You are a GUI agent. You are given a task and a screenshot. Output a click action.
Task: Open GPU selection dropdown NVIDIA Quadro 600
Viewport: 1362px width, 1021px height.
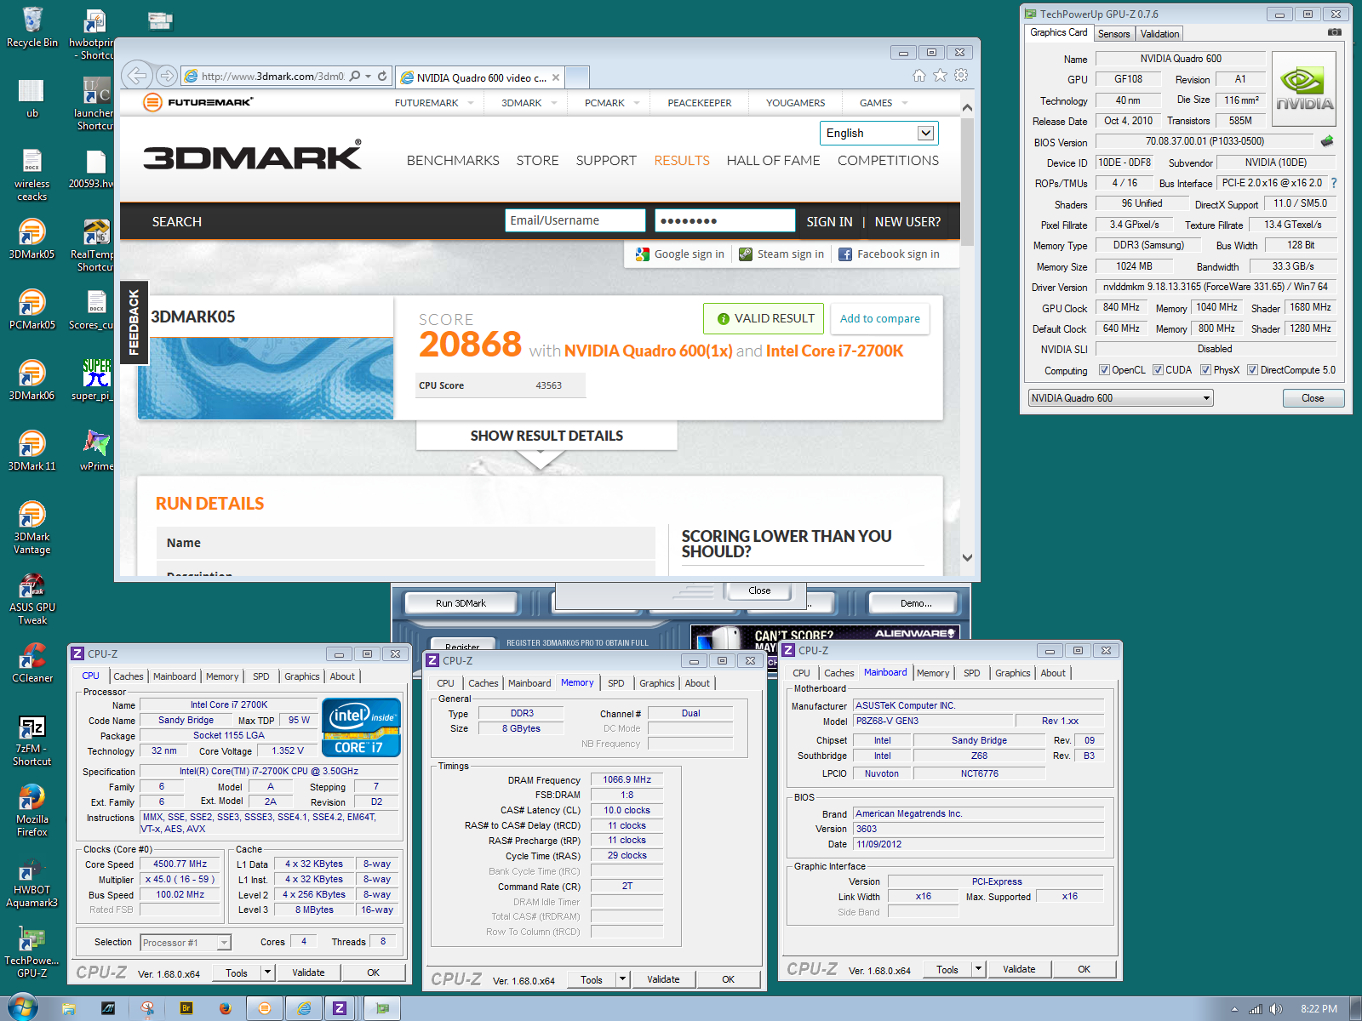1120,398
